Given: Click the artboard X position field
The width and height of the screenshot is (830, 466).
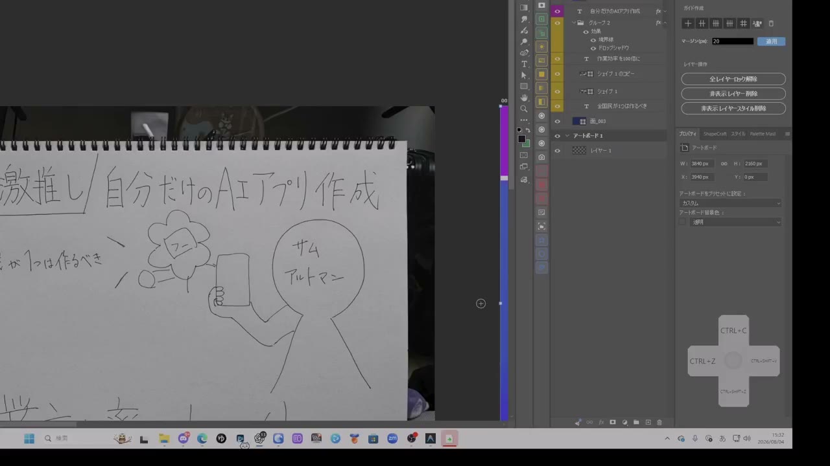Looking at the screenshot, I should point(704,177).
